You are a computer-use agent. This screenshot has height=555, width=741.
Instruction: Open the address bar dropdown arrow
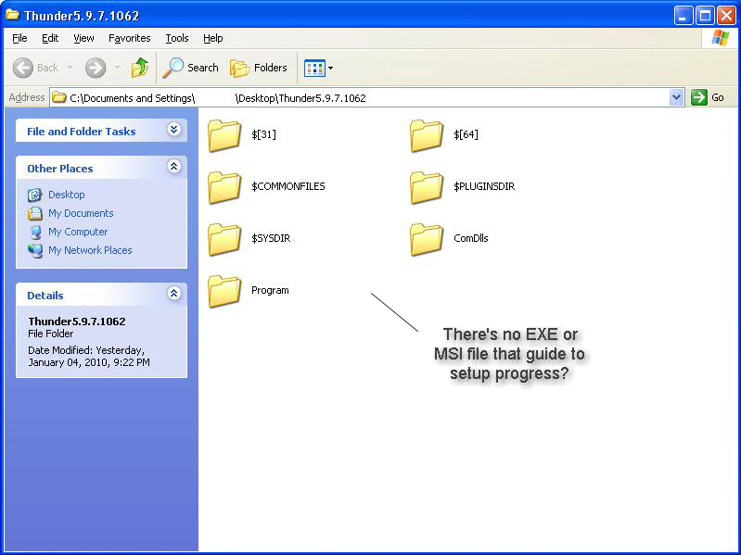[676, 97]
